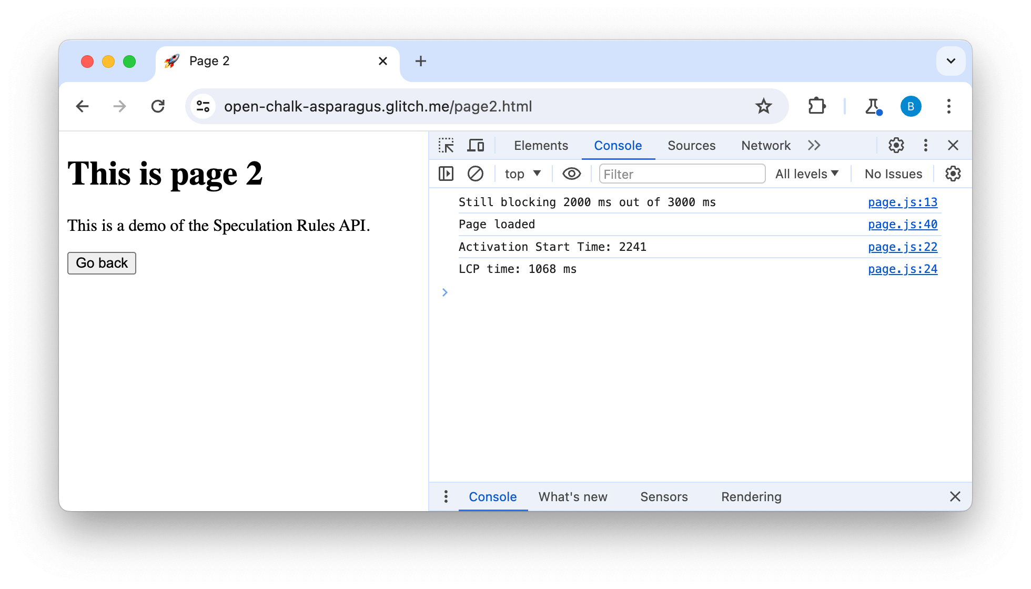
Task: Click the sidebar toggle panel icon
Action: tap(447, 174)
